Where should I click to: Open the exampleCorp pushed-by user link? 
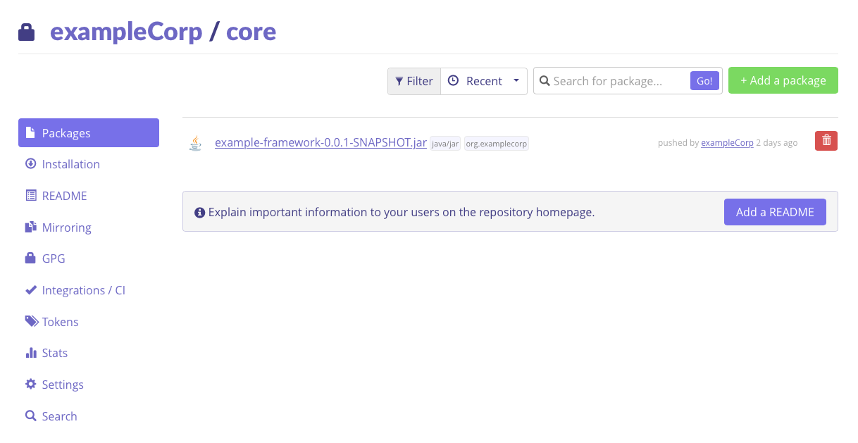pyautogui.click(x=727, y=143)
